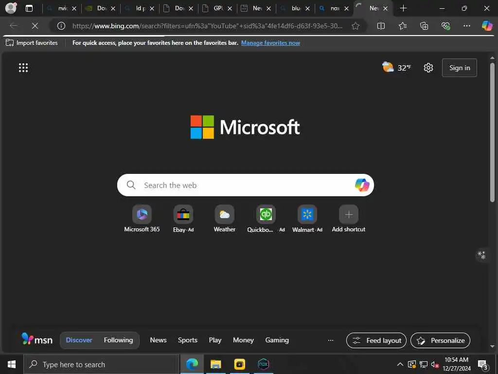Viewport: 498px width, 374px height.
Task: Open the tab actions menu icon
Action: pos(29,9)
